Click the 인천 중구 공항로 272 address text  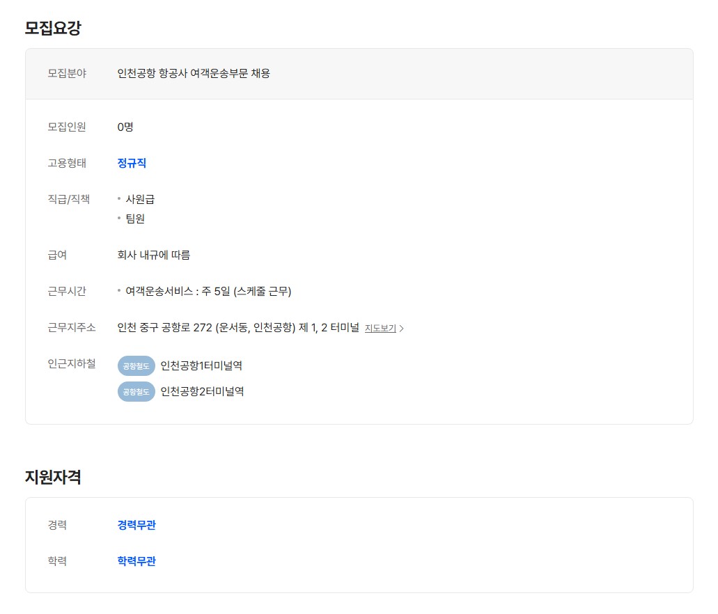(238, 328)
